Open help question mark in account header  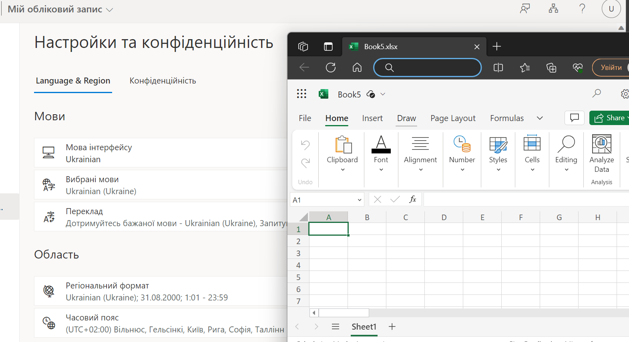(583, 8)
